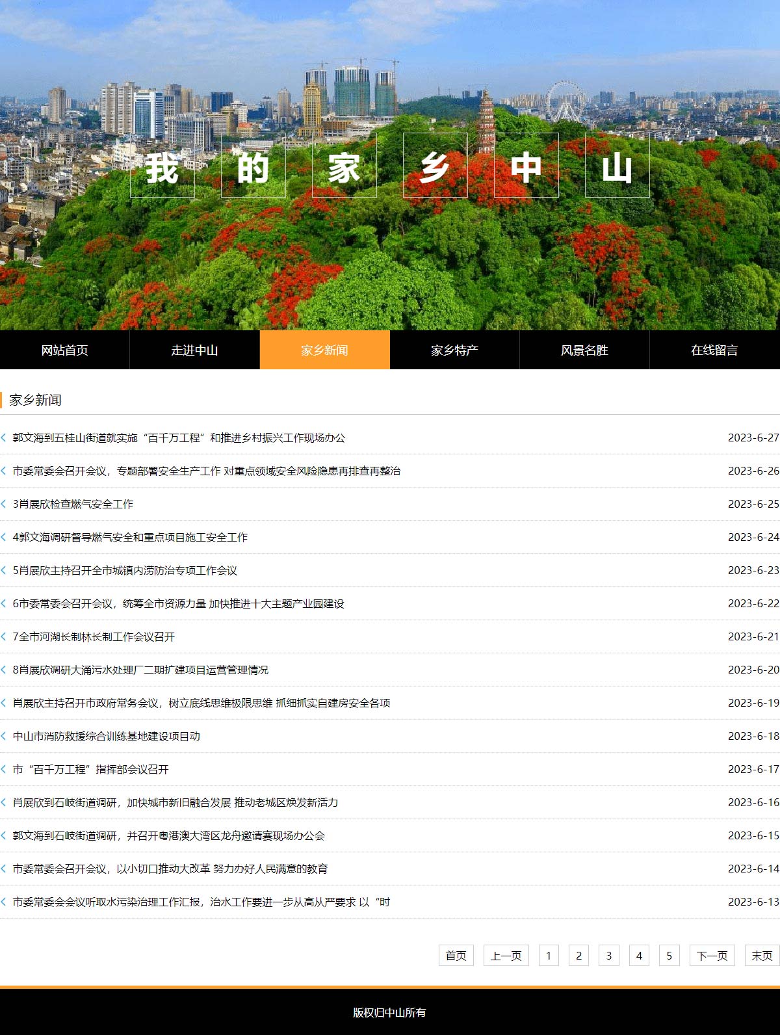This screenshot has width=780, height=1035.
Task: Open 7全市河湖长制林长制工作会议召开 news
Action: 94,637
